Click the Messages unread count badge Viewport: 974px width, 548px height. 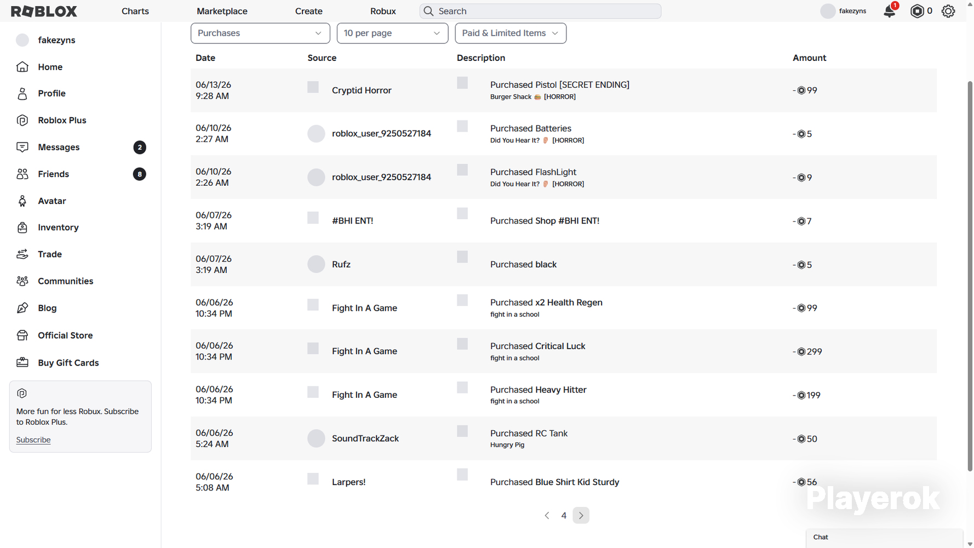(x=140, y=147)
